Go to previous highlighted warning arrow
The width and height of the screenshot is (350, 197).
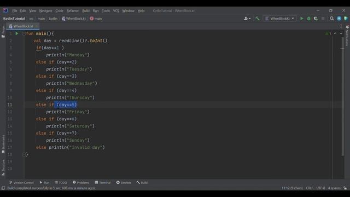(335, 33)
